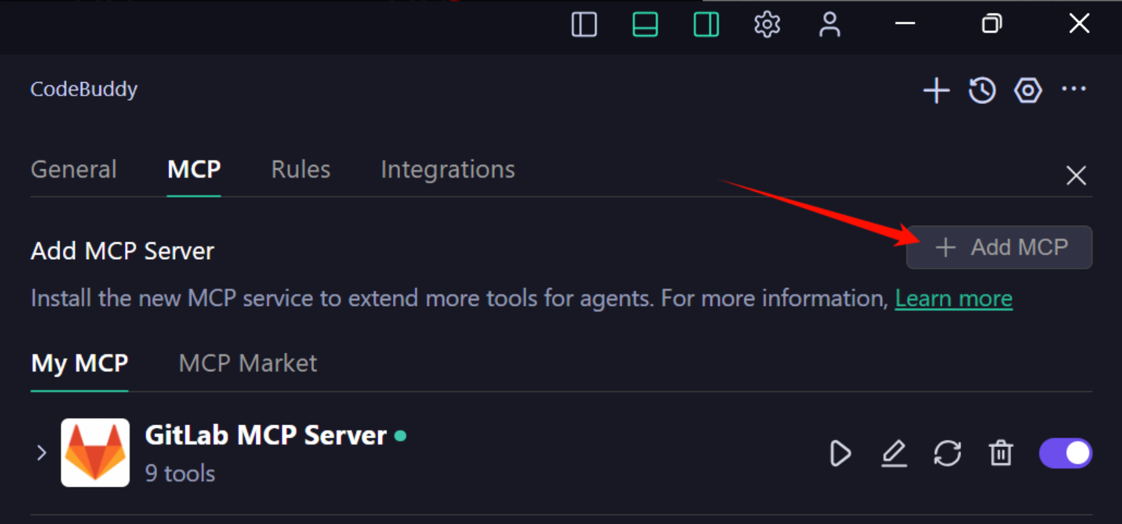Toggle the primary left sidebar layout icon
This screenshot has width=1122, height=524.
coord(584,25)
